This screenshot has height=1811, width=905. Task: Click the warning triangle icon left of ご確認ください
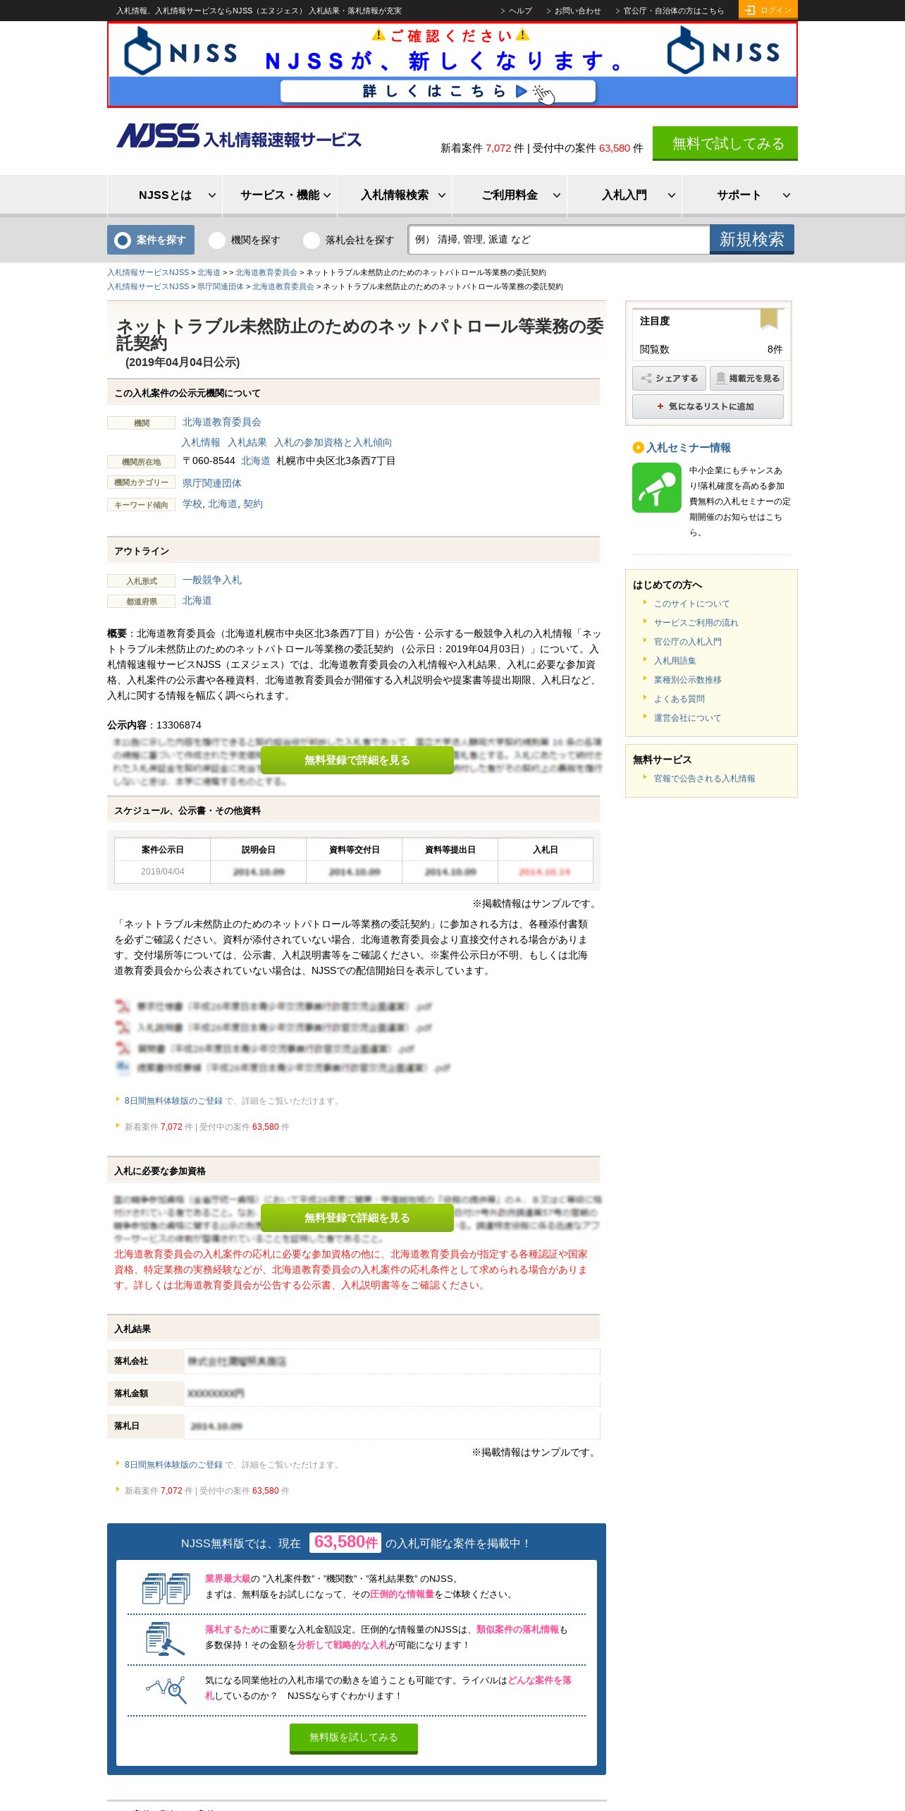[x=378, y=35]
